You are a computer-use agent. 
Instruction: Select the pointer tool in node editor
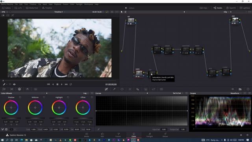point(122,12)
